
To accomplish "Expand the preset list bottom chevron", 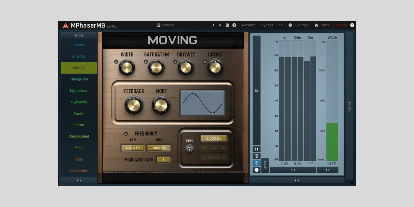I will pyautogui.click(x=79, y=180).
